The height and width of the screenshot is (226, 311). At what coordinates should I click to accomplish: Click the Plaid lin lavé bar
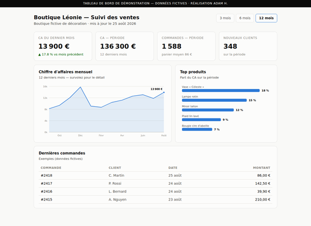202,120
